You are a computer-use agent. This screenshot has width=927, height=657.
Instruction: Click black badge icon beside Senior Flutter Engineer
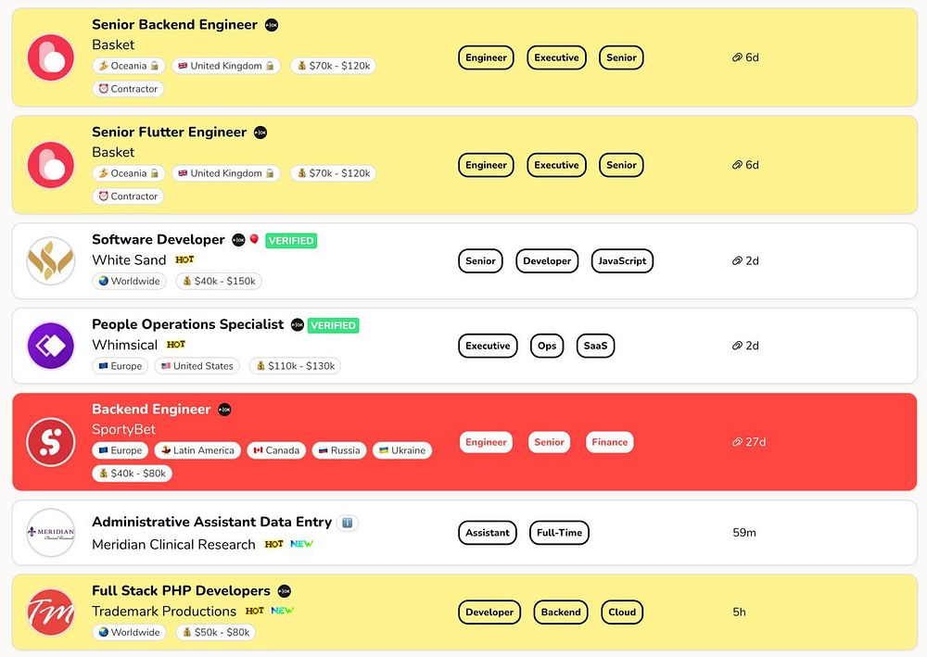pos(260,133)
